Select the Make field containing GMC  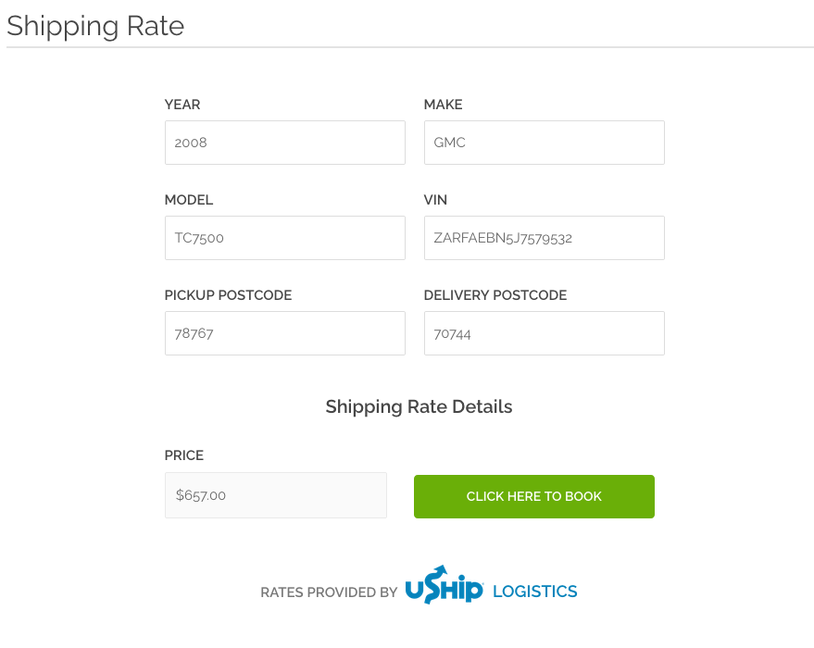coord(544,143)
